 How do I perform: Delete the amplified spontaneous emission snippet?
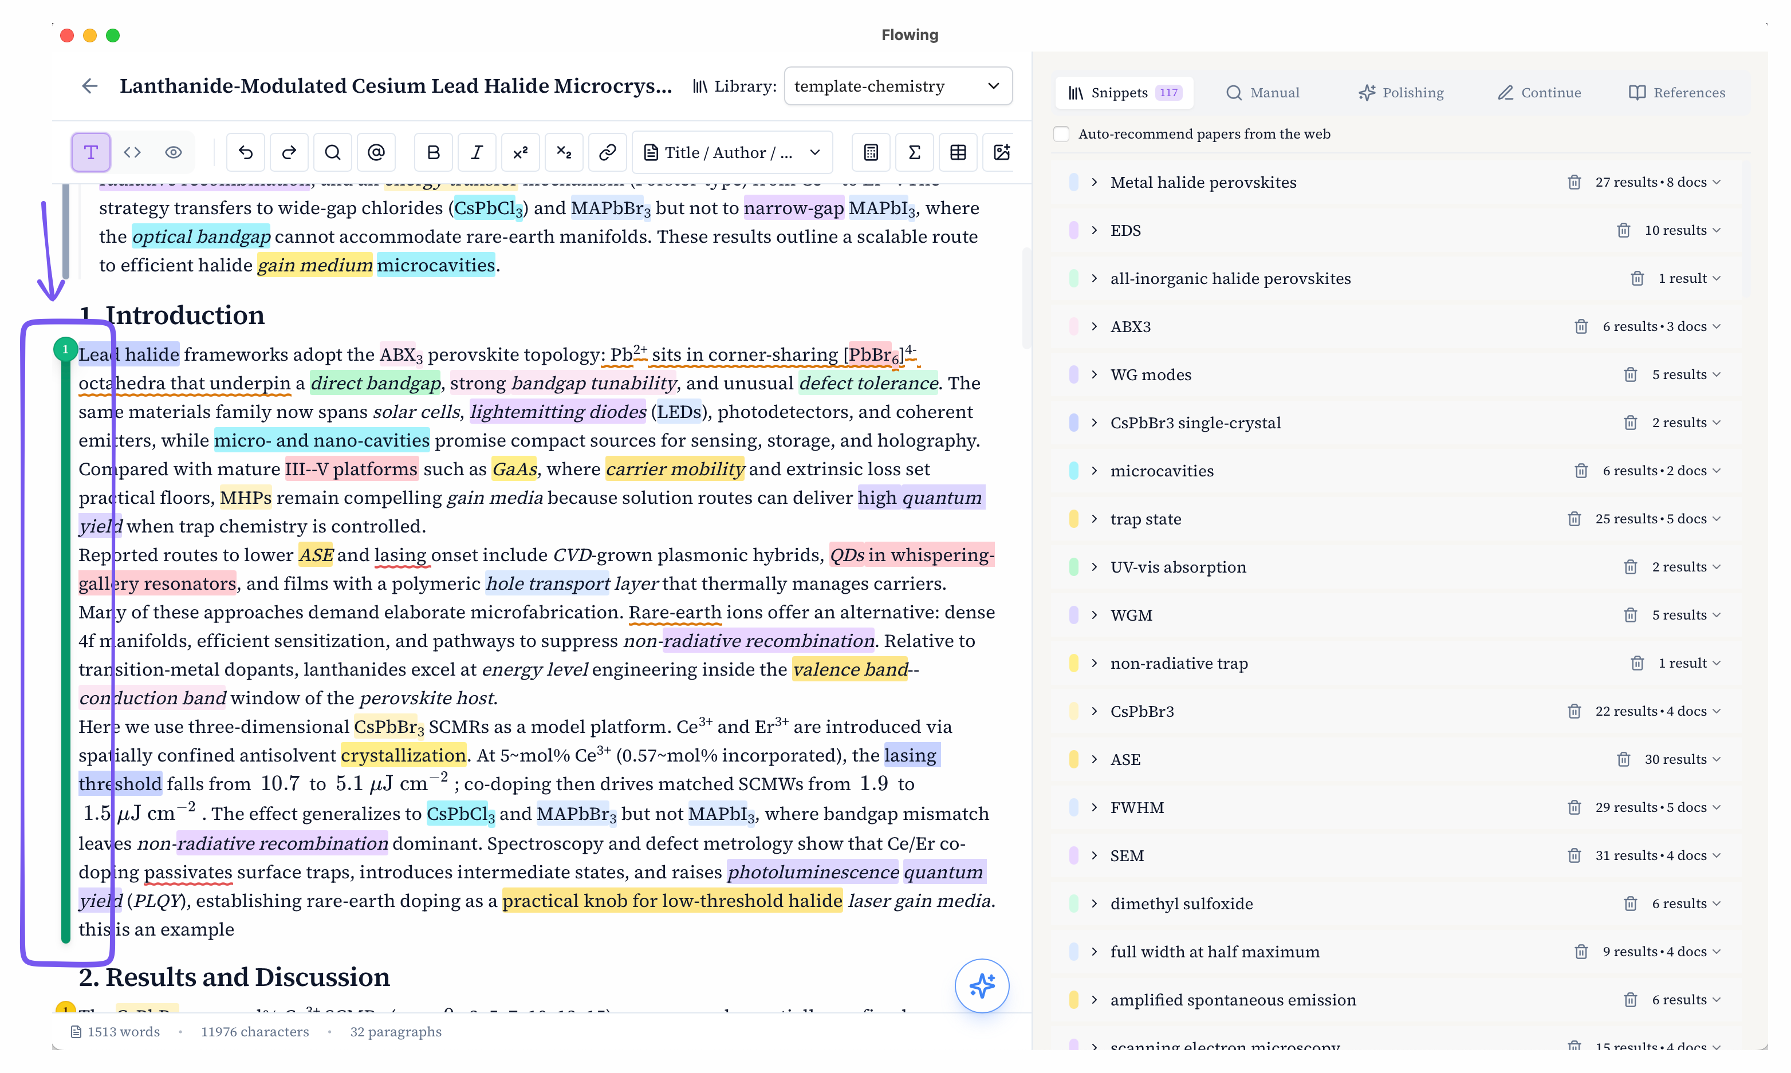click(x=1629, y=1000)
